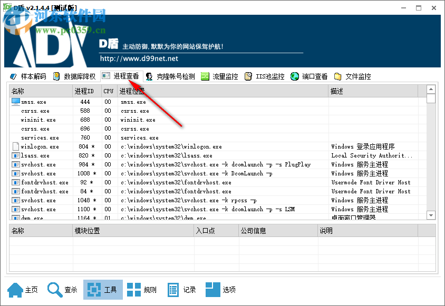Click the svchost.exe -k rpcss -p path
The image size is (445, 306).
pos(188,200)
